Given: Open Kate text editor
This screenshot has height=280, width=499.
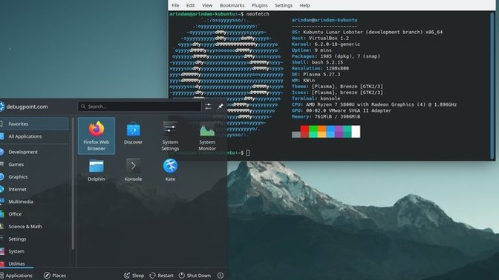Looking at the screenshot, I should [170, 170].
